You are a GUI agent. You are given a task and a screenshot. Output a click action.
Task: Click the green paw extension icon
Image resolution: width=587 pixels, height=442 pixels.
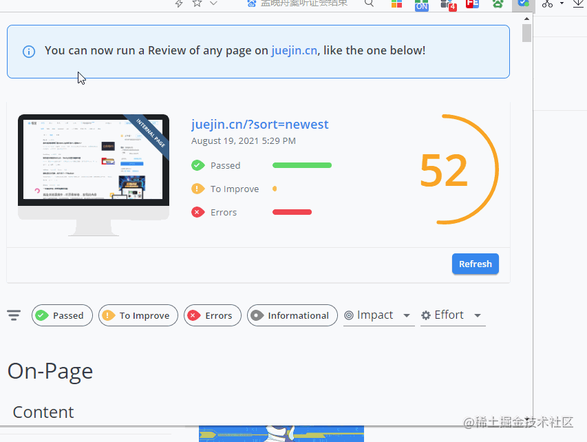(498, 3)
